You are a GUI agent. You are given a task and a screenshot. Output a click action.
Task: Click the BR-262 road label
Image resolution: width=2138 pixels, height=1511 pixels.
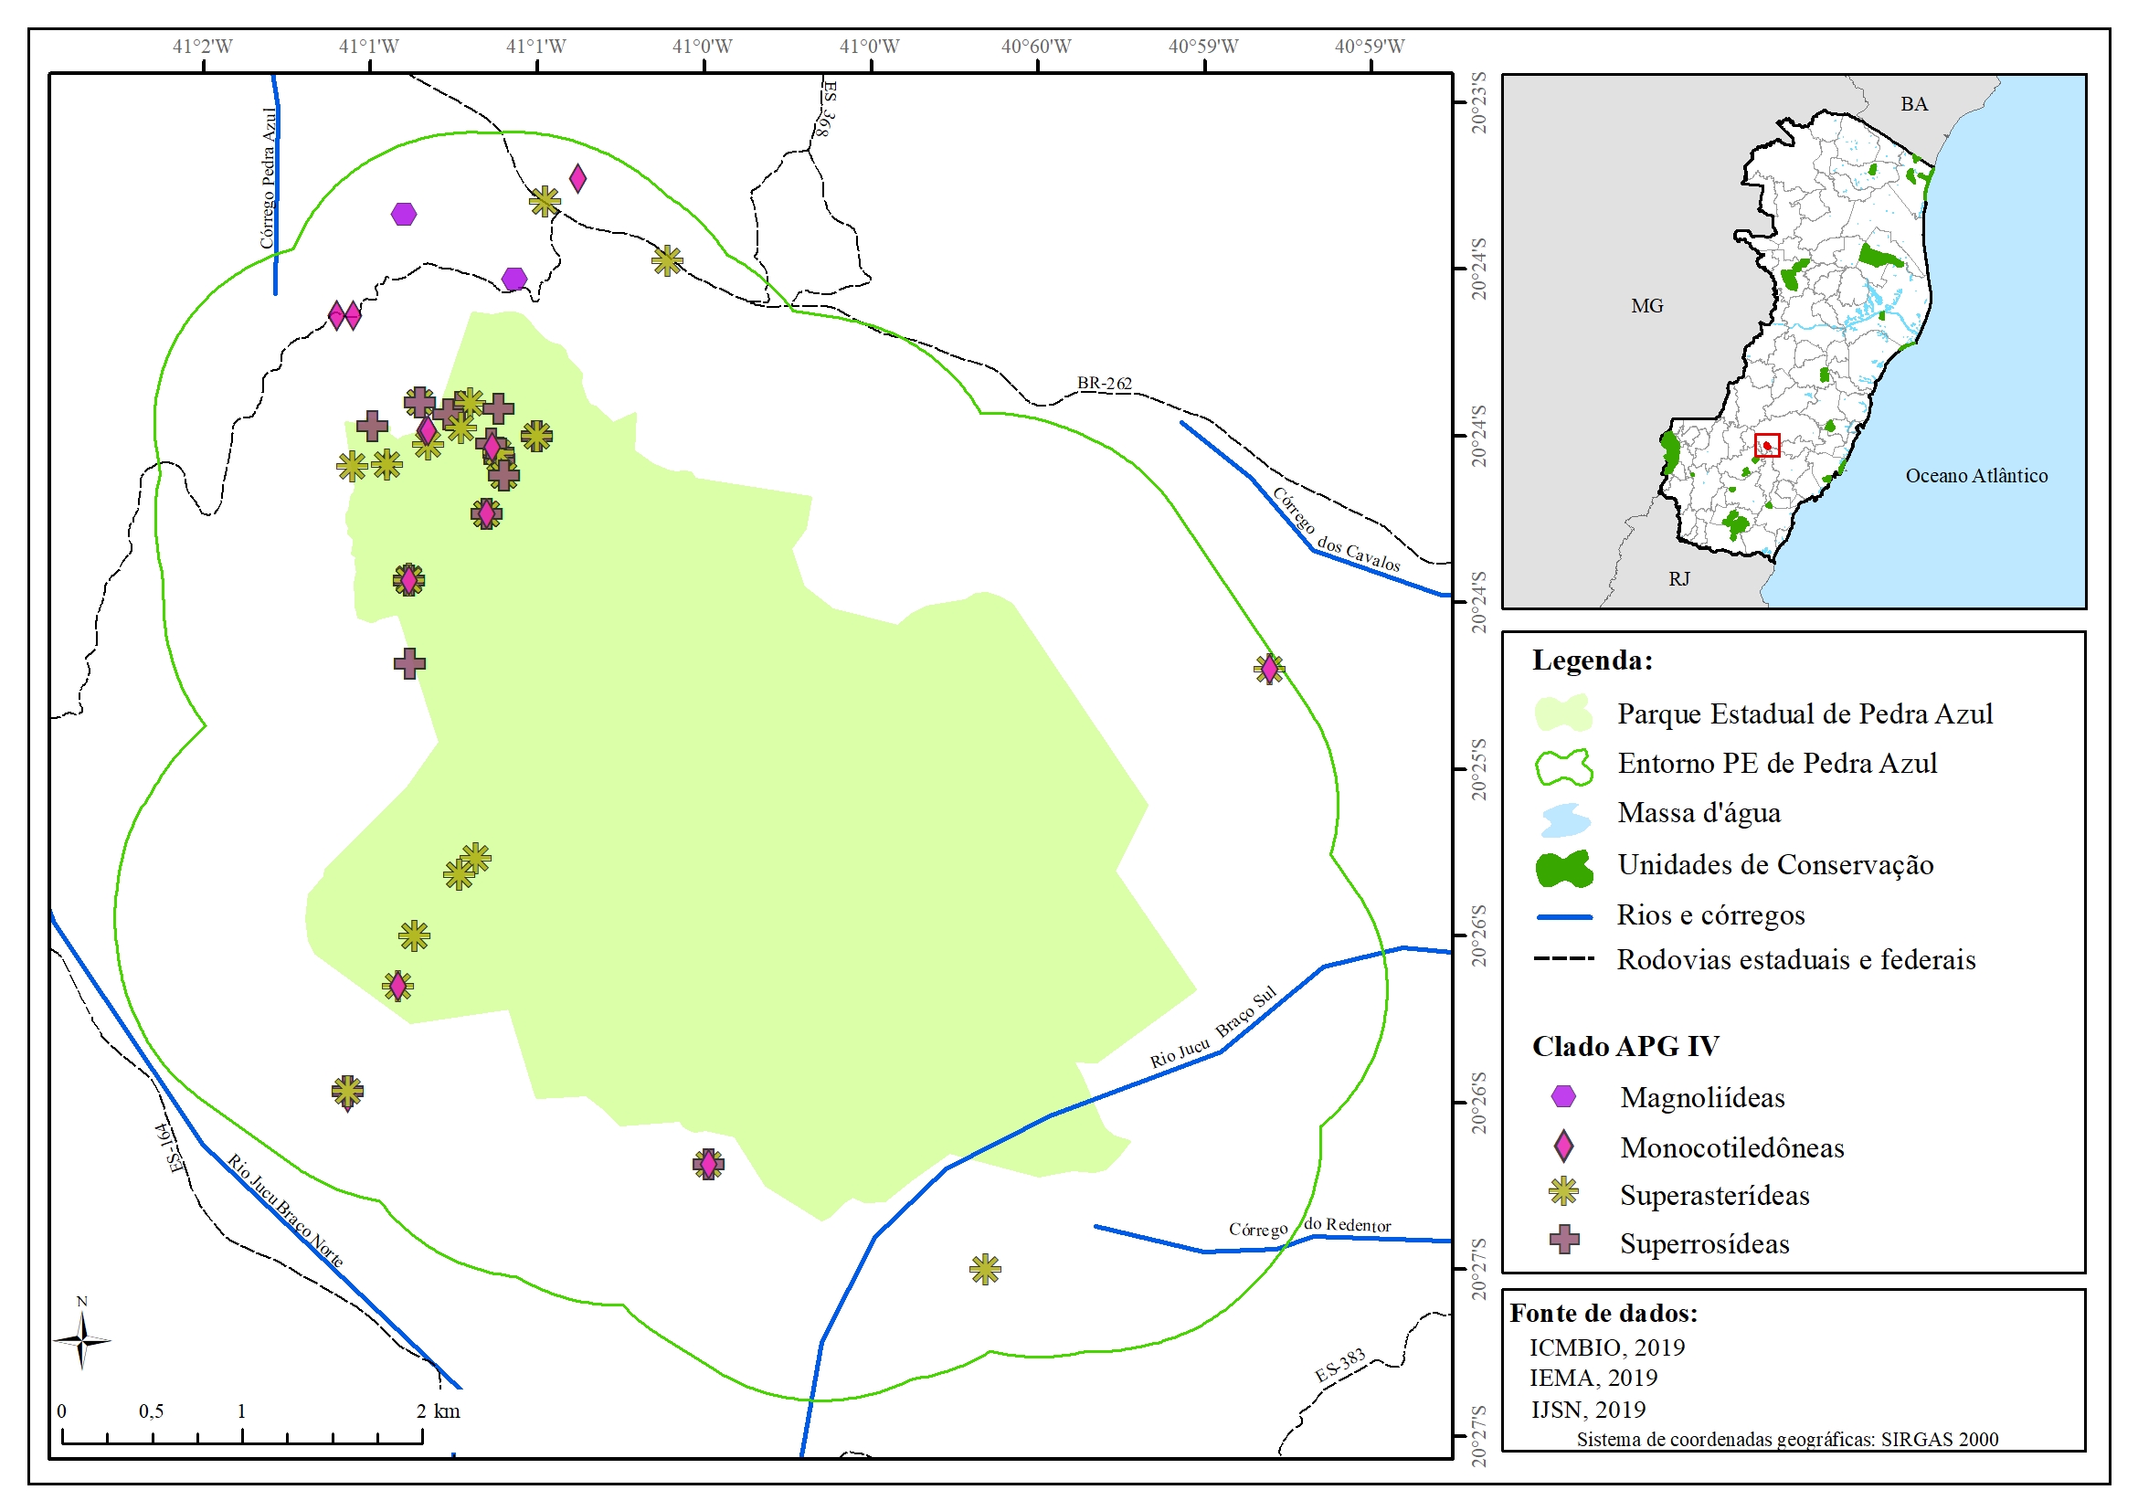click(1105, 383)
